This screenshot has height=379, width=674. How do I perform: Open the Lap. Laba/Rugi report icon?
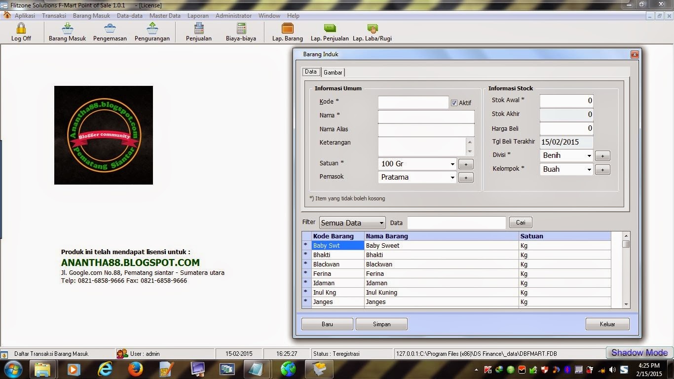[x=373, y=32]
